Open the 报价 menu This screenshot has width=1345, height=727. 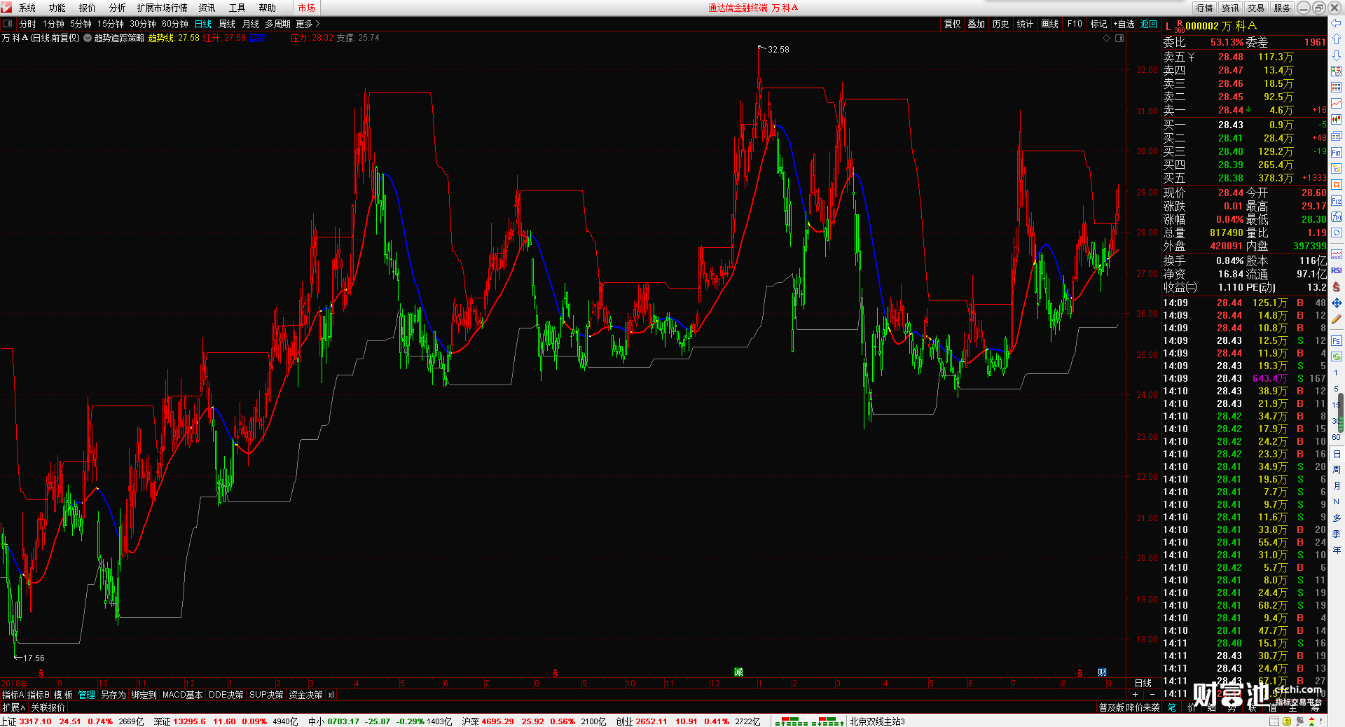pyautogui.click(x=88, y=8)
